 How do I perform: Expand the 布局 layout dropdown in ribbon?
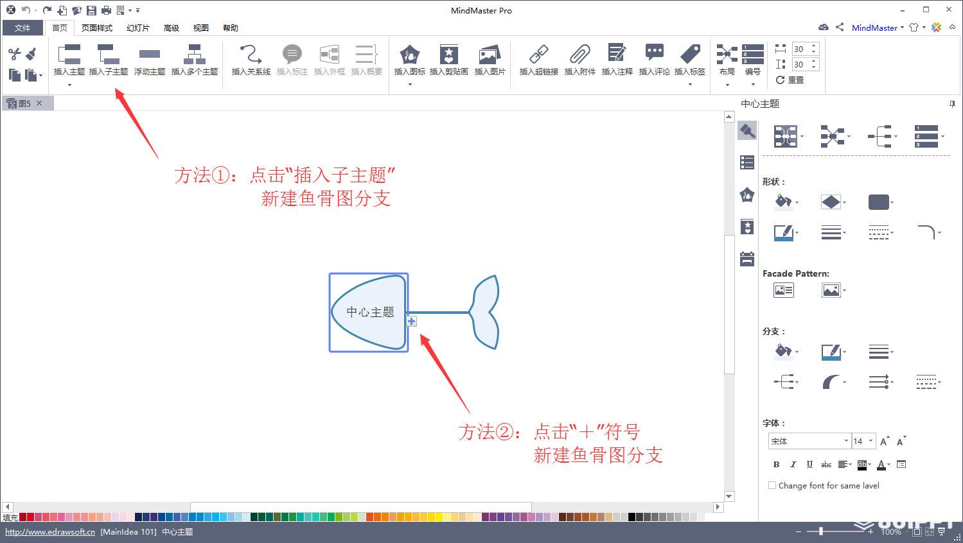(727, 84)
